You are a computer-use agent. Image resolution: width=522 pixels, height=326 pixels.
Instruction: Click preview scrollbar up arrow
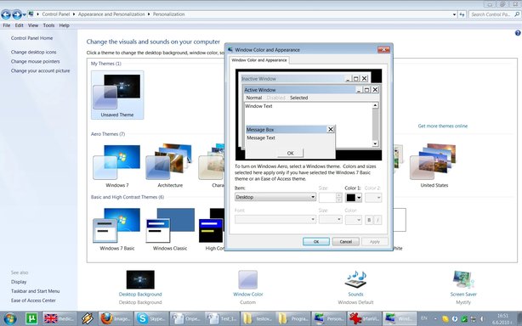coord(375,105)
